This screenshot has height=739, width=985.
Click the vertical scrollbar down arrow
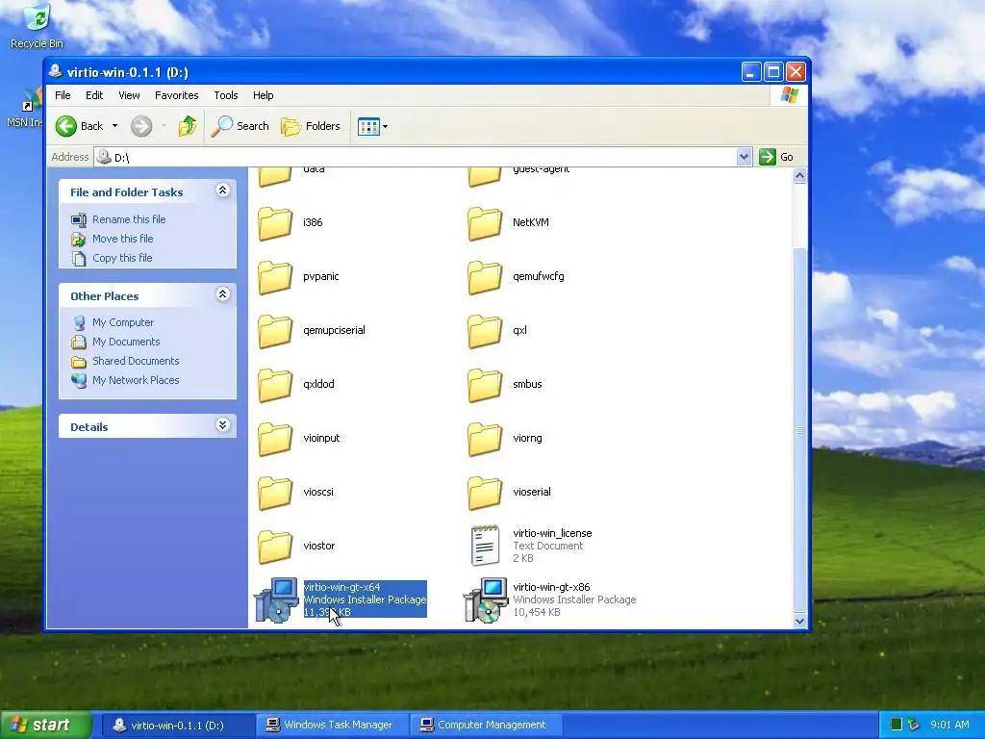click(799, 622)
